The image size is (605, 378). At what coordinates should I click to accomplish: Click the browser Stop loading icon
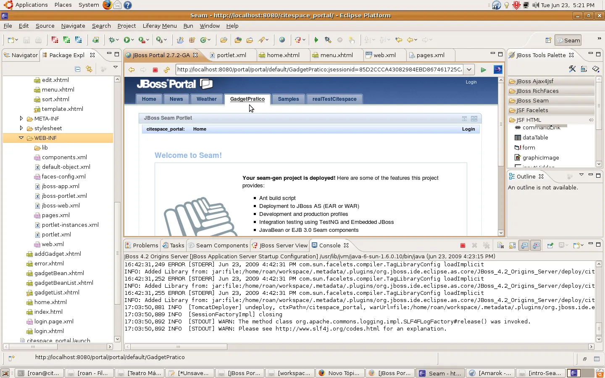pos(155,70)
